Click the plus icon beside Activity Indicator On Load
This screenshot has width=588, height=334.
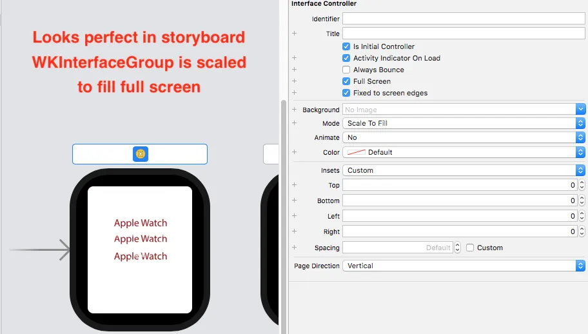tap(295, 58)
